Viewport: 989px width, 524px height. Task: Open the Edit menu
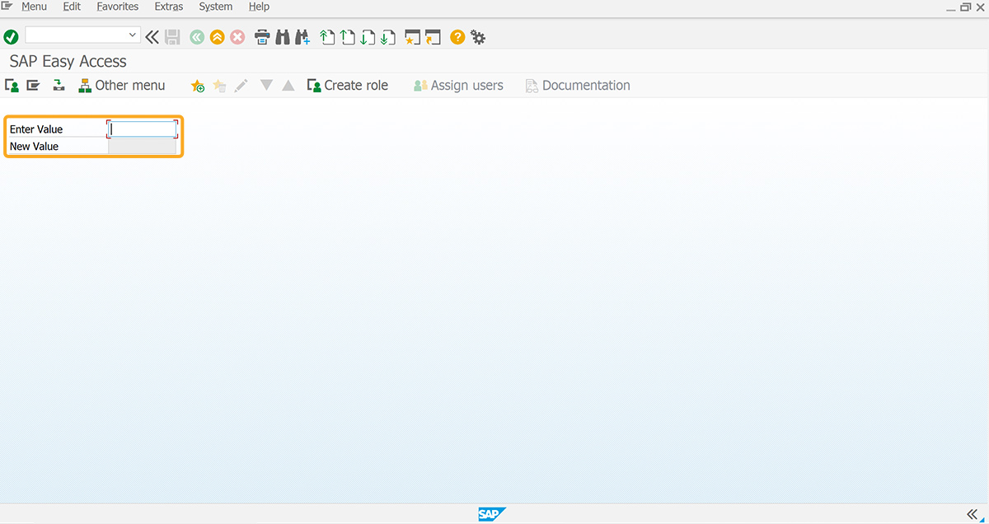(72, 7)
